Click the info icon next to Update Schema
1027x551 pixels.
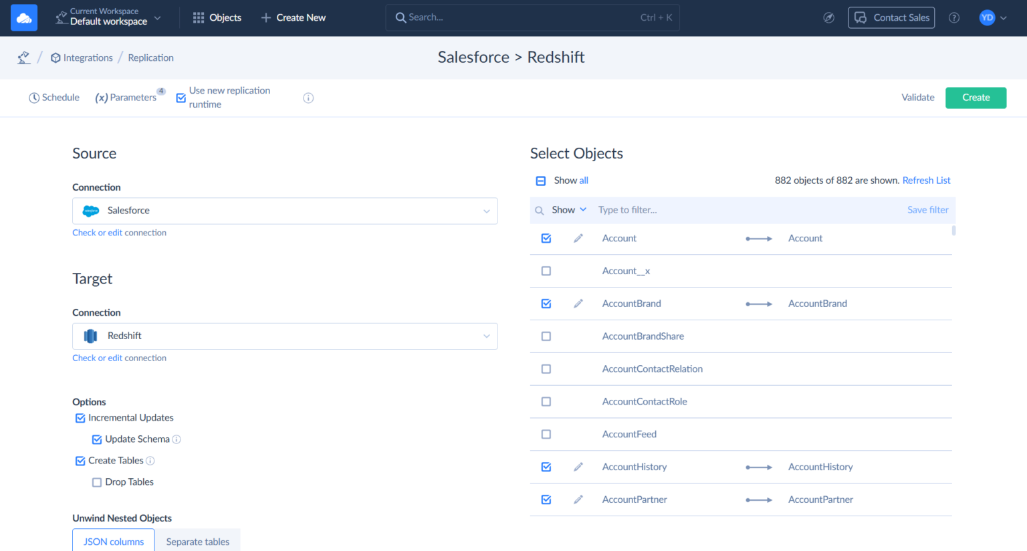point(177,439)
